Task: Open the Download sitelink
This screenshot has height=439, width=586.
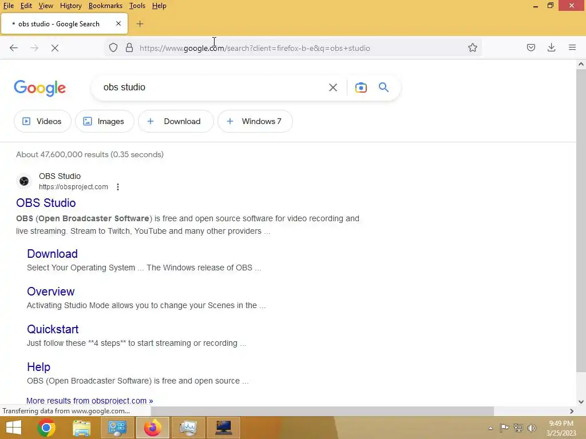Action: [x=52, y=254]
